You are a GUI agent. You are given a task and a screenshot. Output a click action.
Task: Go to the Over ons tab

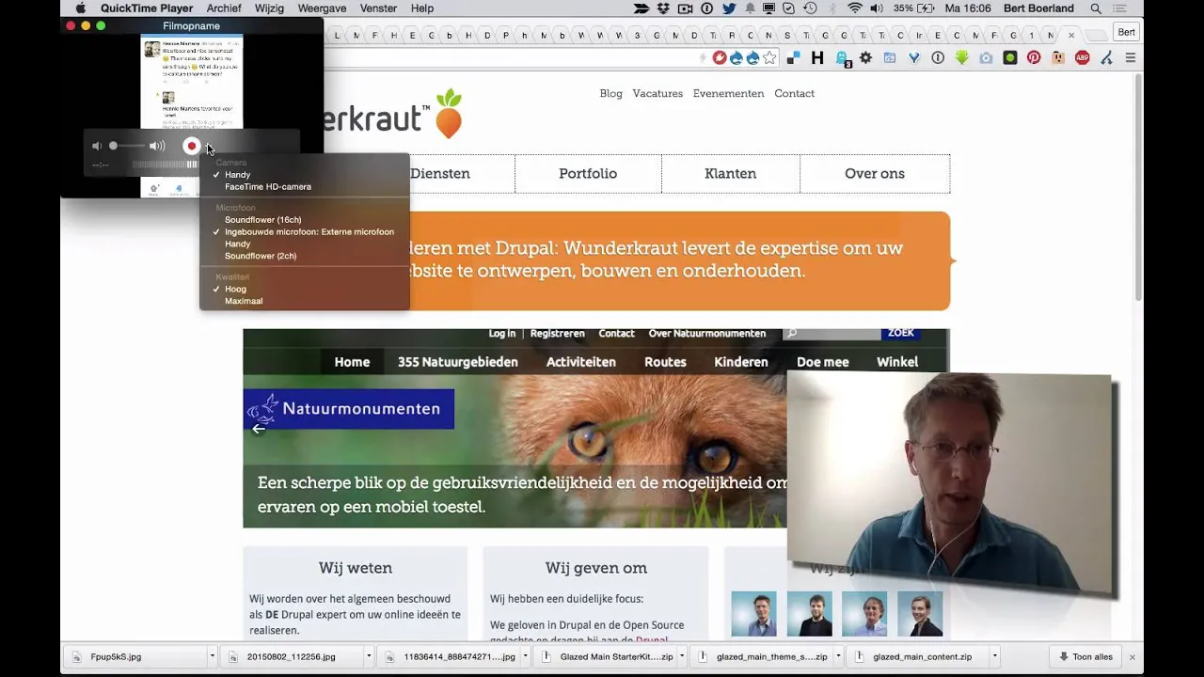875,174
